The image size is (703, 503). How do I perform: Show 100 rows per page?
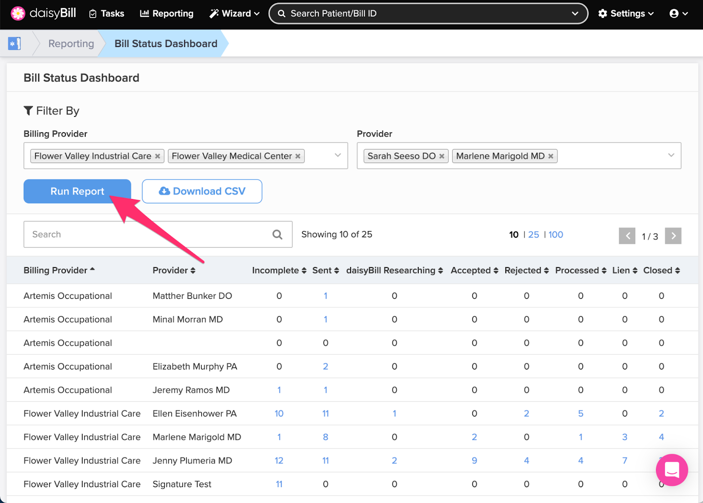click(556, 235)
